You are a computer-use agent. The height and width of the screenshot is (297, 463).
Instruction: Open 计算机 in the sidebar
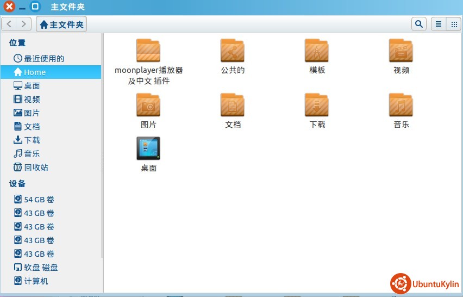36,281
